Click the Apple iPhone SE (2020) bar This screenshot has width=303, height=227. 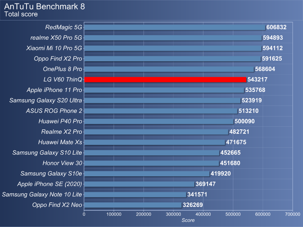[x=139, y=184]
